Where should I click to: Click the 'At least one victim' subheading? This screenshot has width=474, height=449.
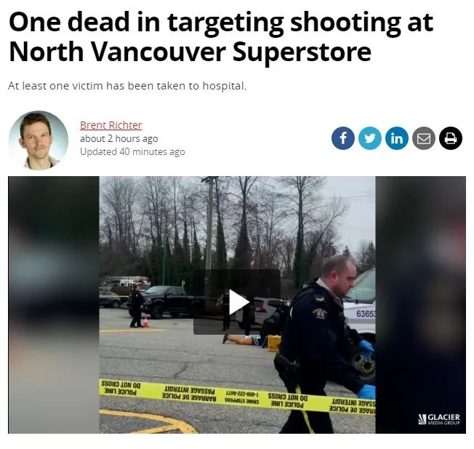coord(127,86)
